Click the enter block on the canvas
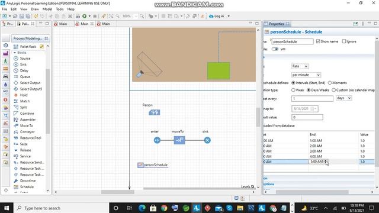The image size is (379, 213). tap(157, 140)
